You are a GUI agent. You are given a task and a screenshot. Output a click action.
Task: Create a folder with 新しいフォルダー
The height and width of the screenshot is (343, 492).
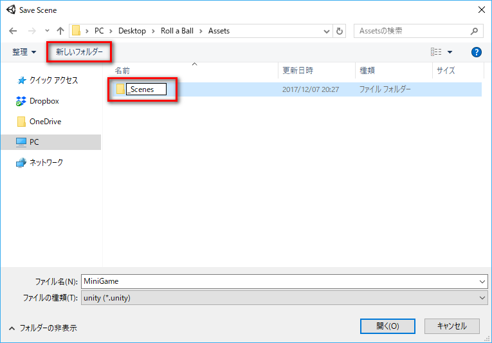pos(79,52)
